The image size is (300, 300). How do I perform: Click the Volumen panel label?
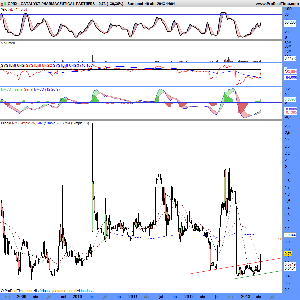pyautogui.click(x=8, y=43)
